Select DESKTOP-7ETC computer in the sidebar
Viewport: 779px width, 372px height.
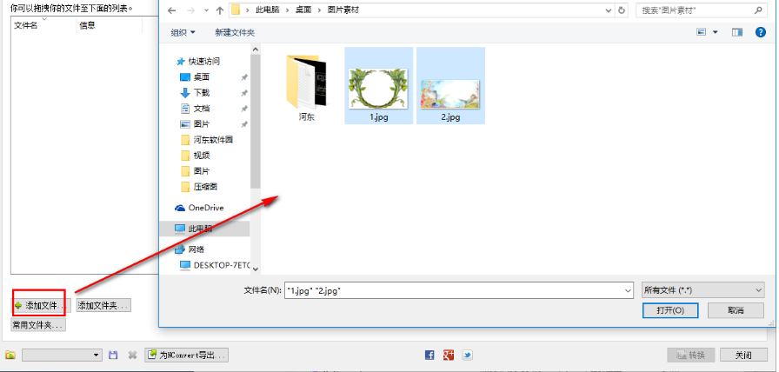(222, 265)
